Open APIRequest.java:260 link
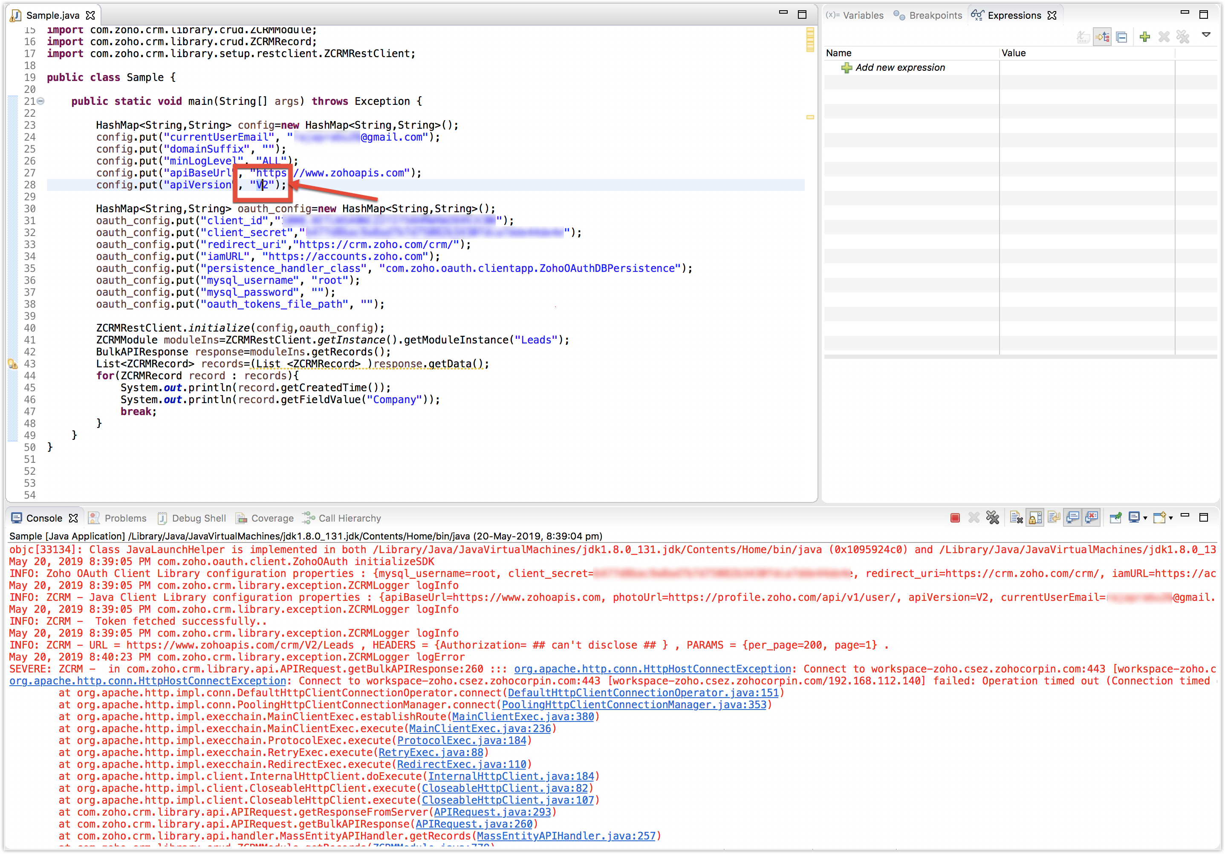 click(x=474, y=824)
